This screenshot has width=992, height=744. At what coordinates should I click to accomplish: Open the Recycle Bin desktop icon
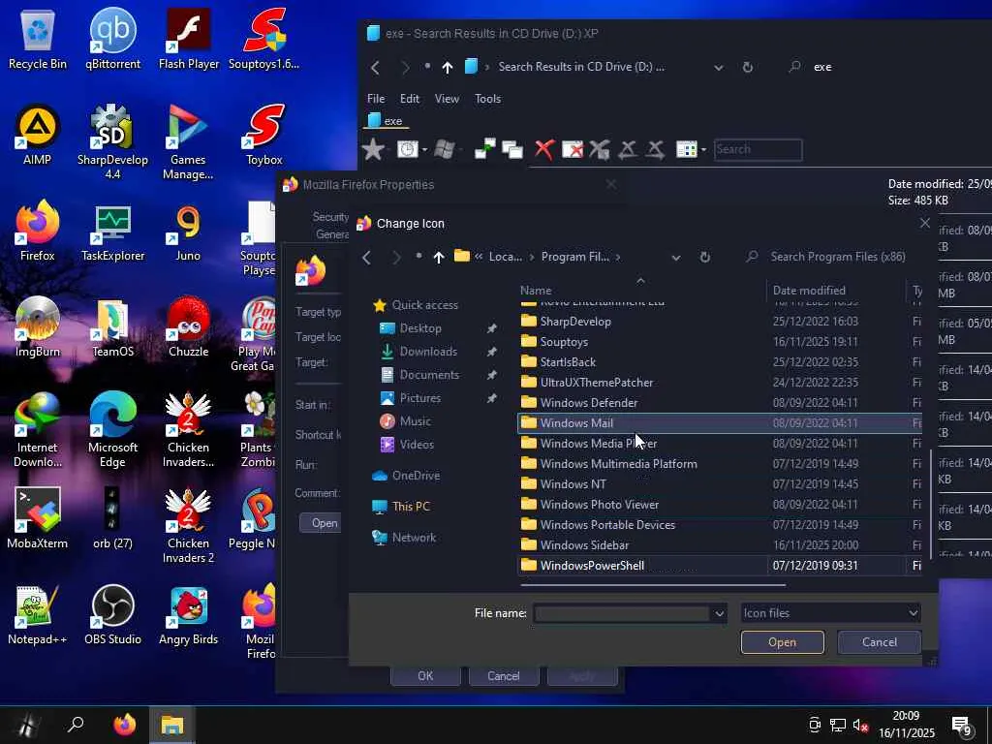(38, 38)
